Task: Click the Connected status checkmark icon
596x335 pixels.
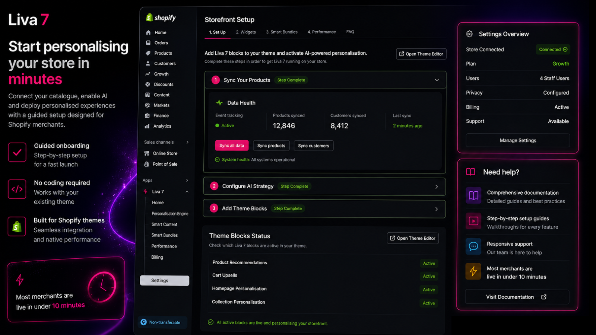Action: [x=565, y=50]
